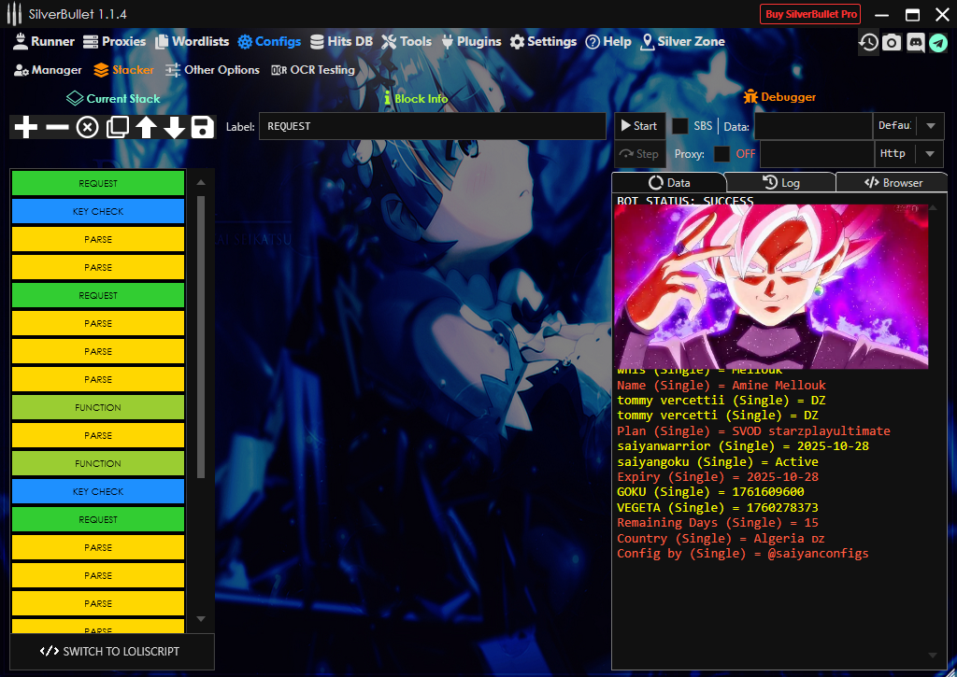Move selected block up with arrow icon

(146, 128)
